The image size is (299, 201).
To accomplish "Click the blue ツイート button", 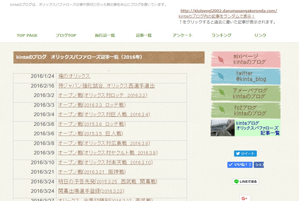I will point(245,154).
